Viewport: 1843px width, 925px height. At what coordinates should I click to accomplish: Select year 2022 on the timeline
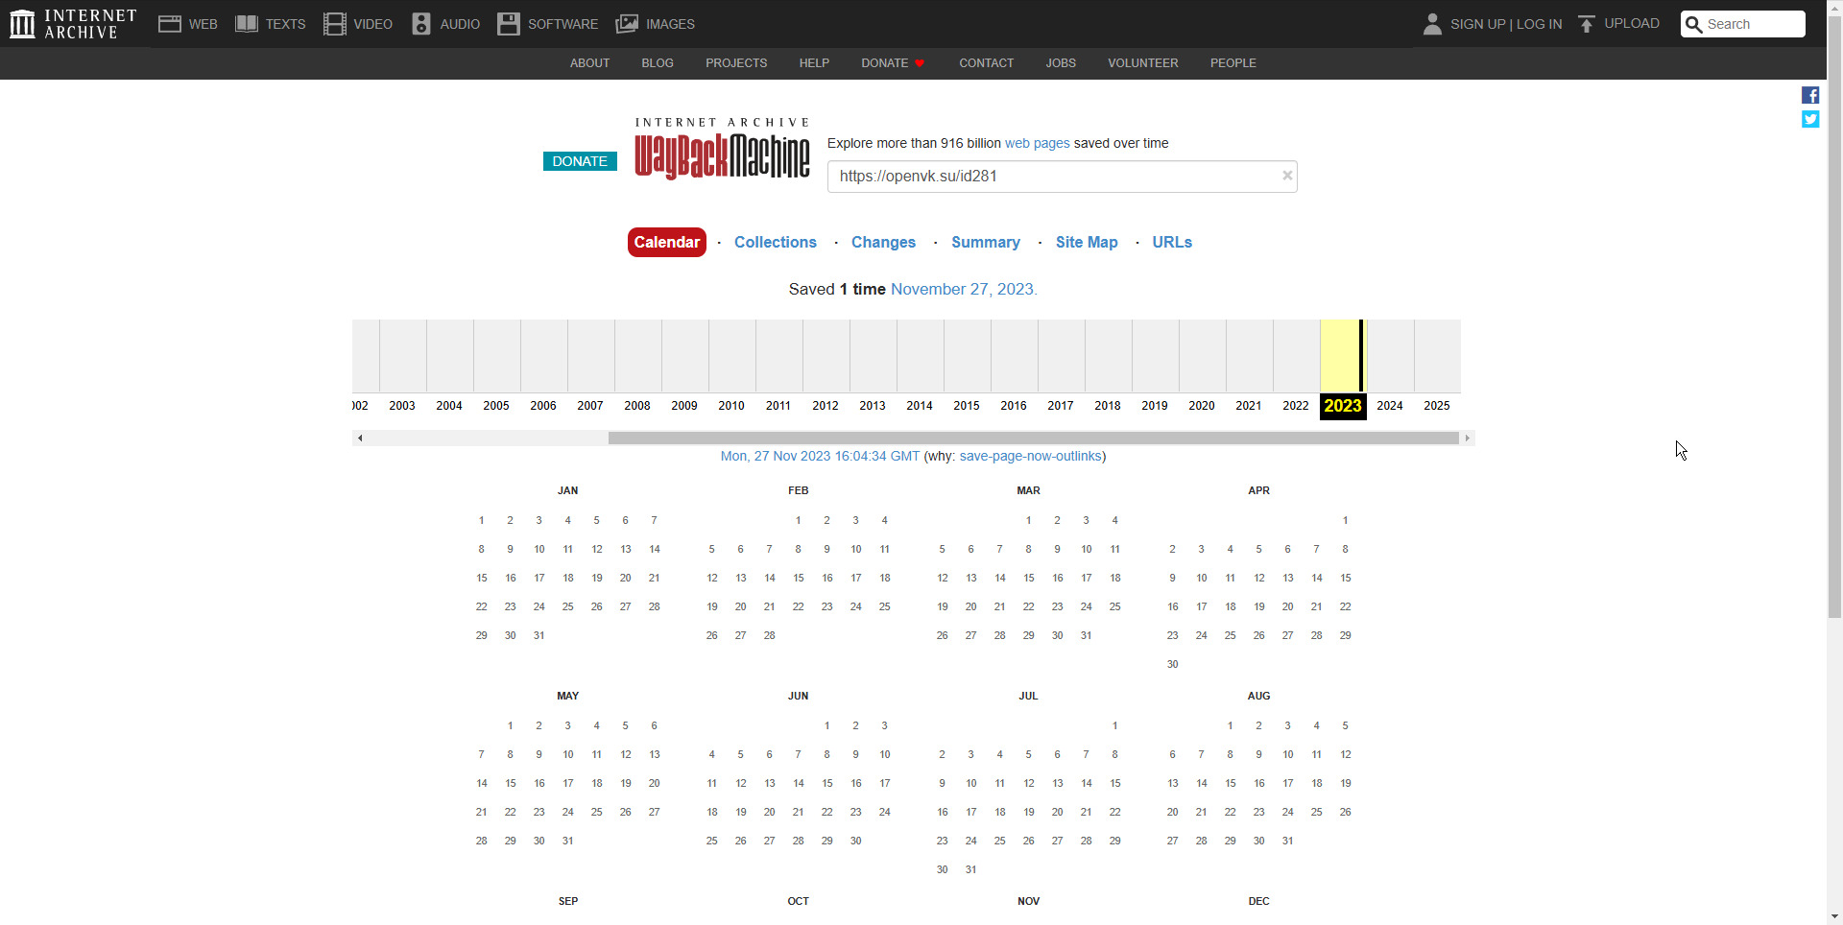click(1296, 406)
